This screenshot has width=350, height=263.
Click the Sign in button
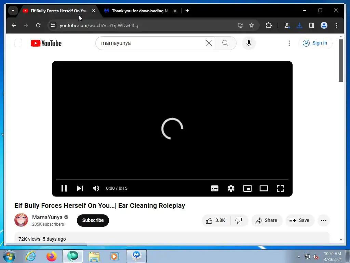[x=315, y=43]
